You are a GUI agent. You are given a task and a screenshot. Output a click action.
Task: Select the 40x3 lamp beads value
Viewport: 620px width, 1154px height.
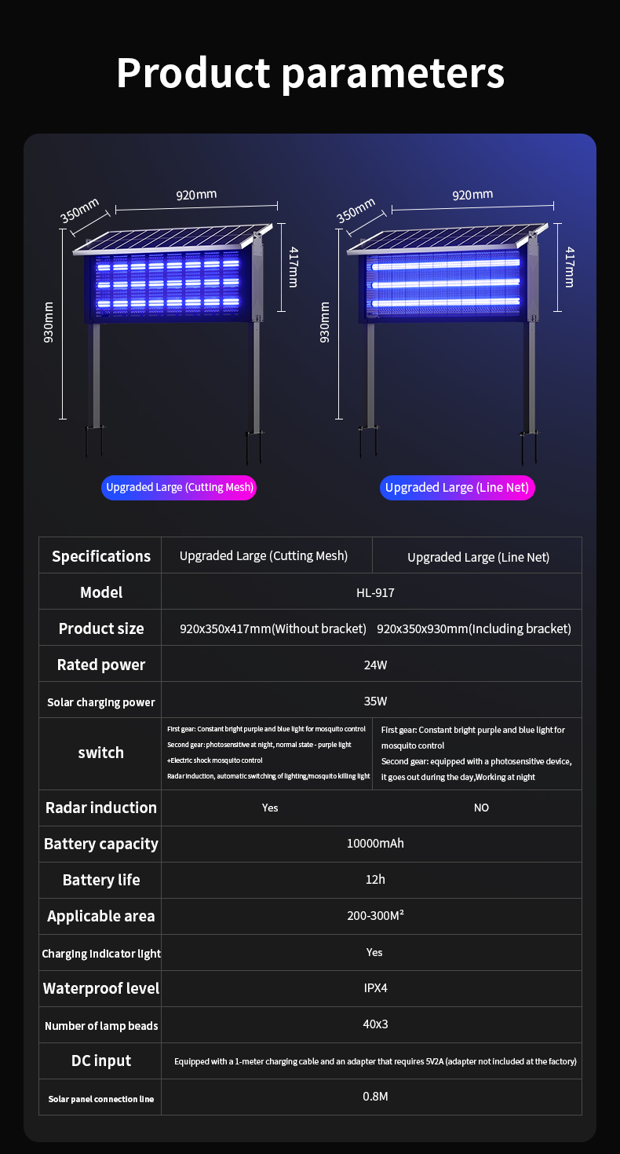point(375,1024)
